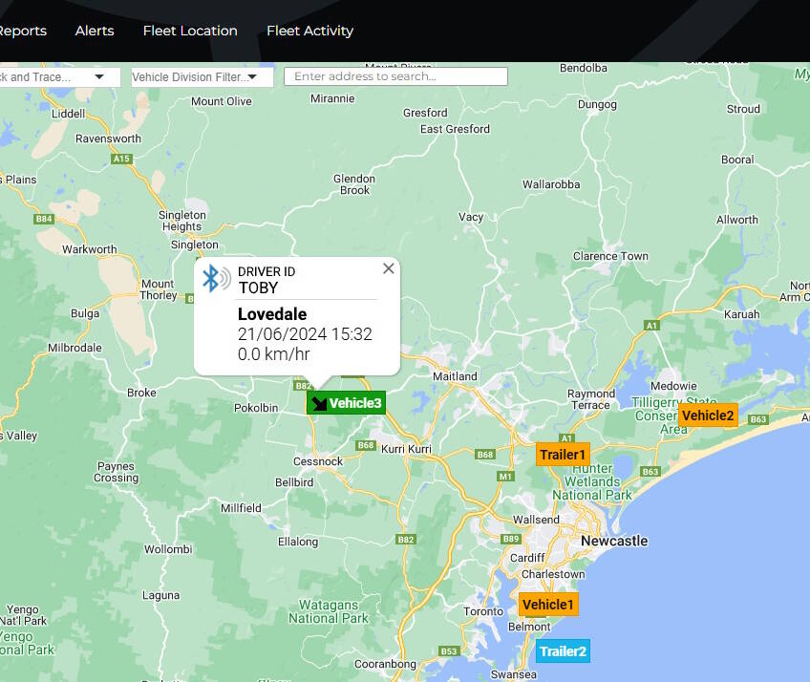
Task: Select the Vehicle1 orange map marker
Action: (x=548, y=605)
